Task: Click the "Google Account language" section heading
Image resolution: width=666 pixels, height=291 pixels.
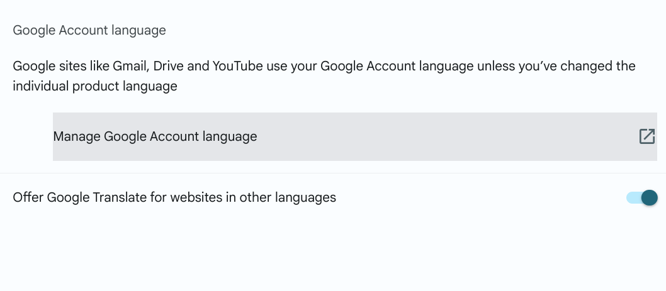Action: [89, 30]
